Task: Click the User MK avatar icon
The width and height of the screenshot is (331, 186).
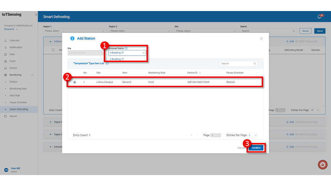Action: click(x=6, y=170)
